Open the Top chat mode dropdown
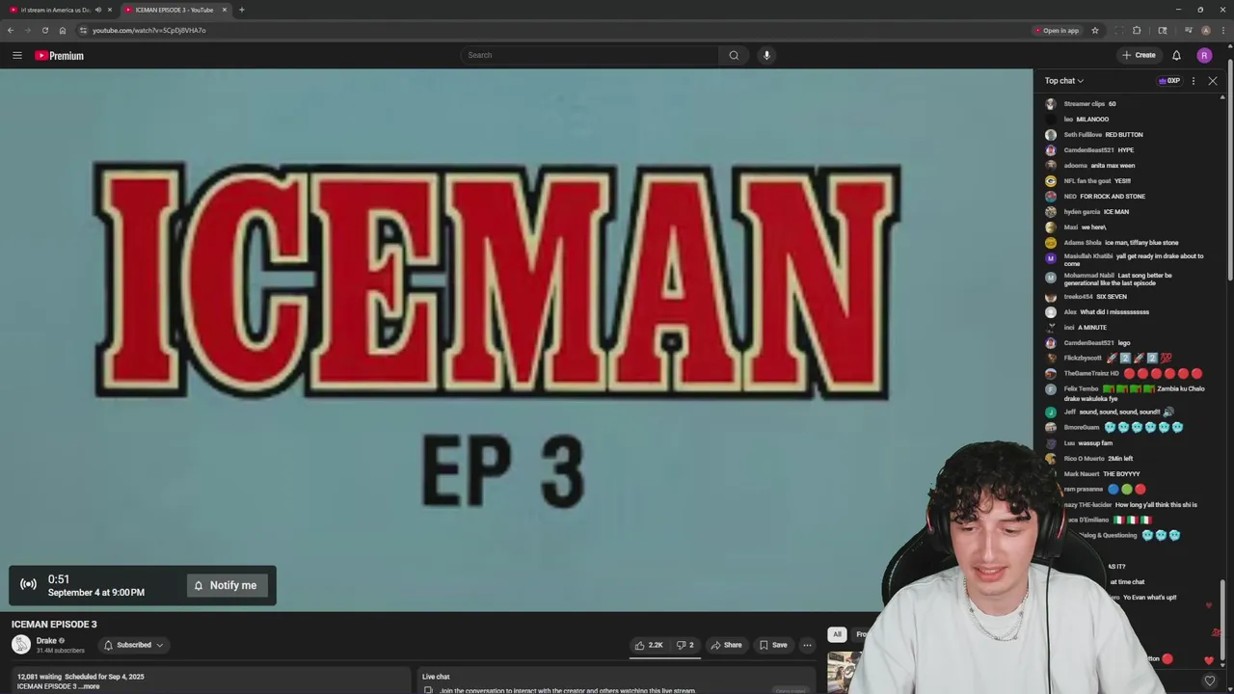The height and width of the screenshot is (694, 1234). tap(1064, 81)
